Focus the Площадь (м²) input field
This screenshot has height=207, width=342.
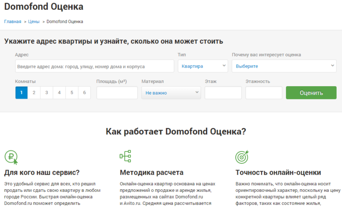[x=117, y=93]
